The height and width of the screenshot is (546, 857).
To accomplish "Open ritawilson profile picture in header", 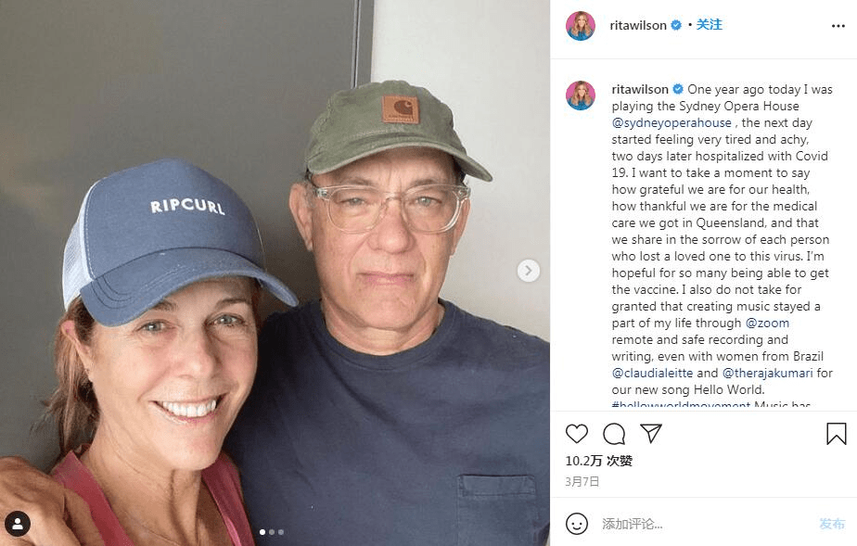I will pos(581,26).
